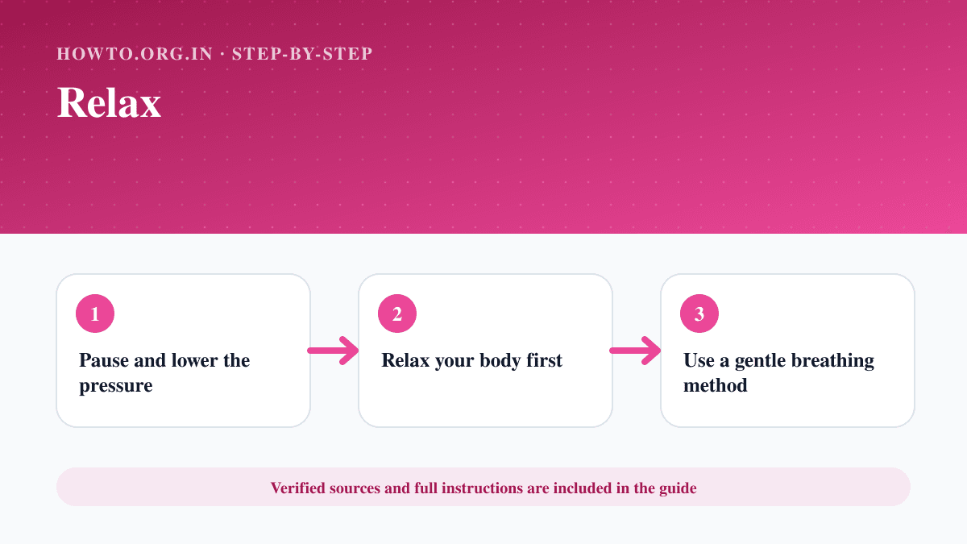Open the 'Pause and lower the pressure' step
This screenshot has width=967, height=544.
coord(183,351)
